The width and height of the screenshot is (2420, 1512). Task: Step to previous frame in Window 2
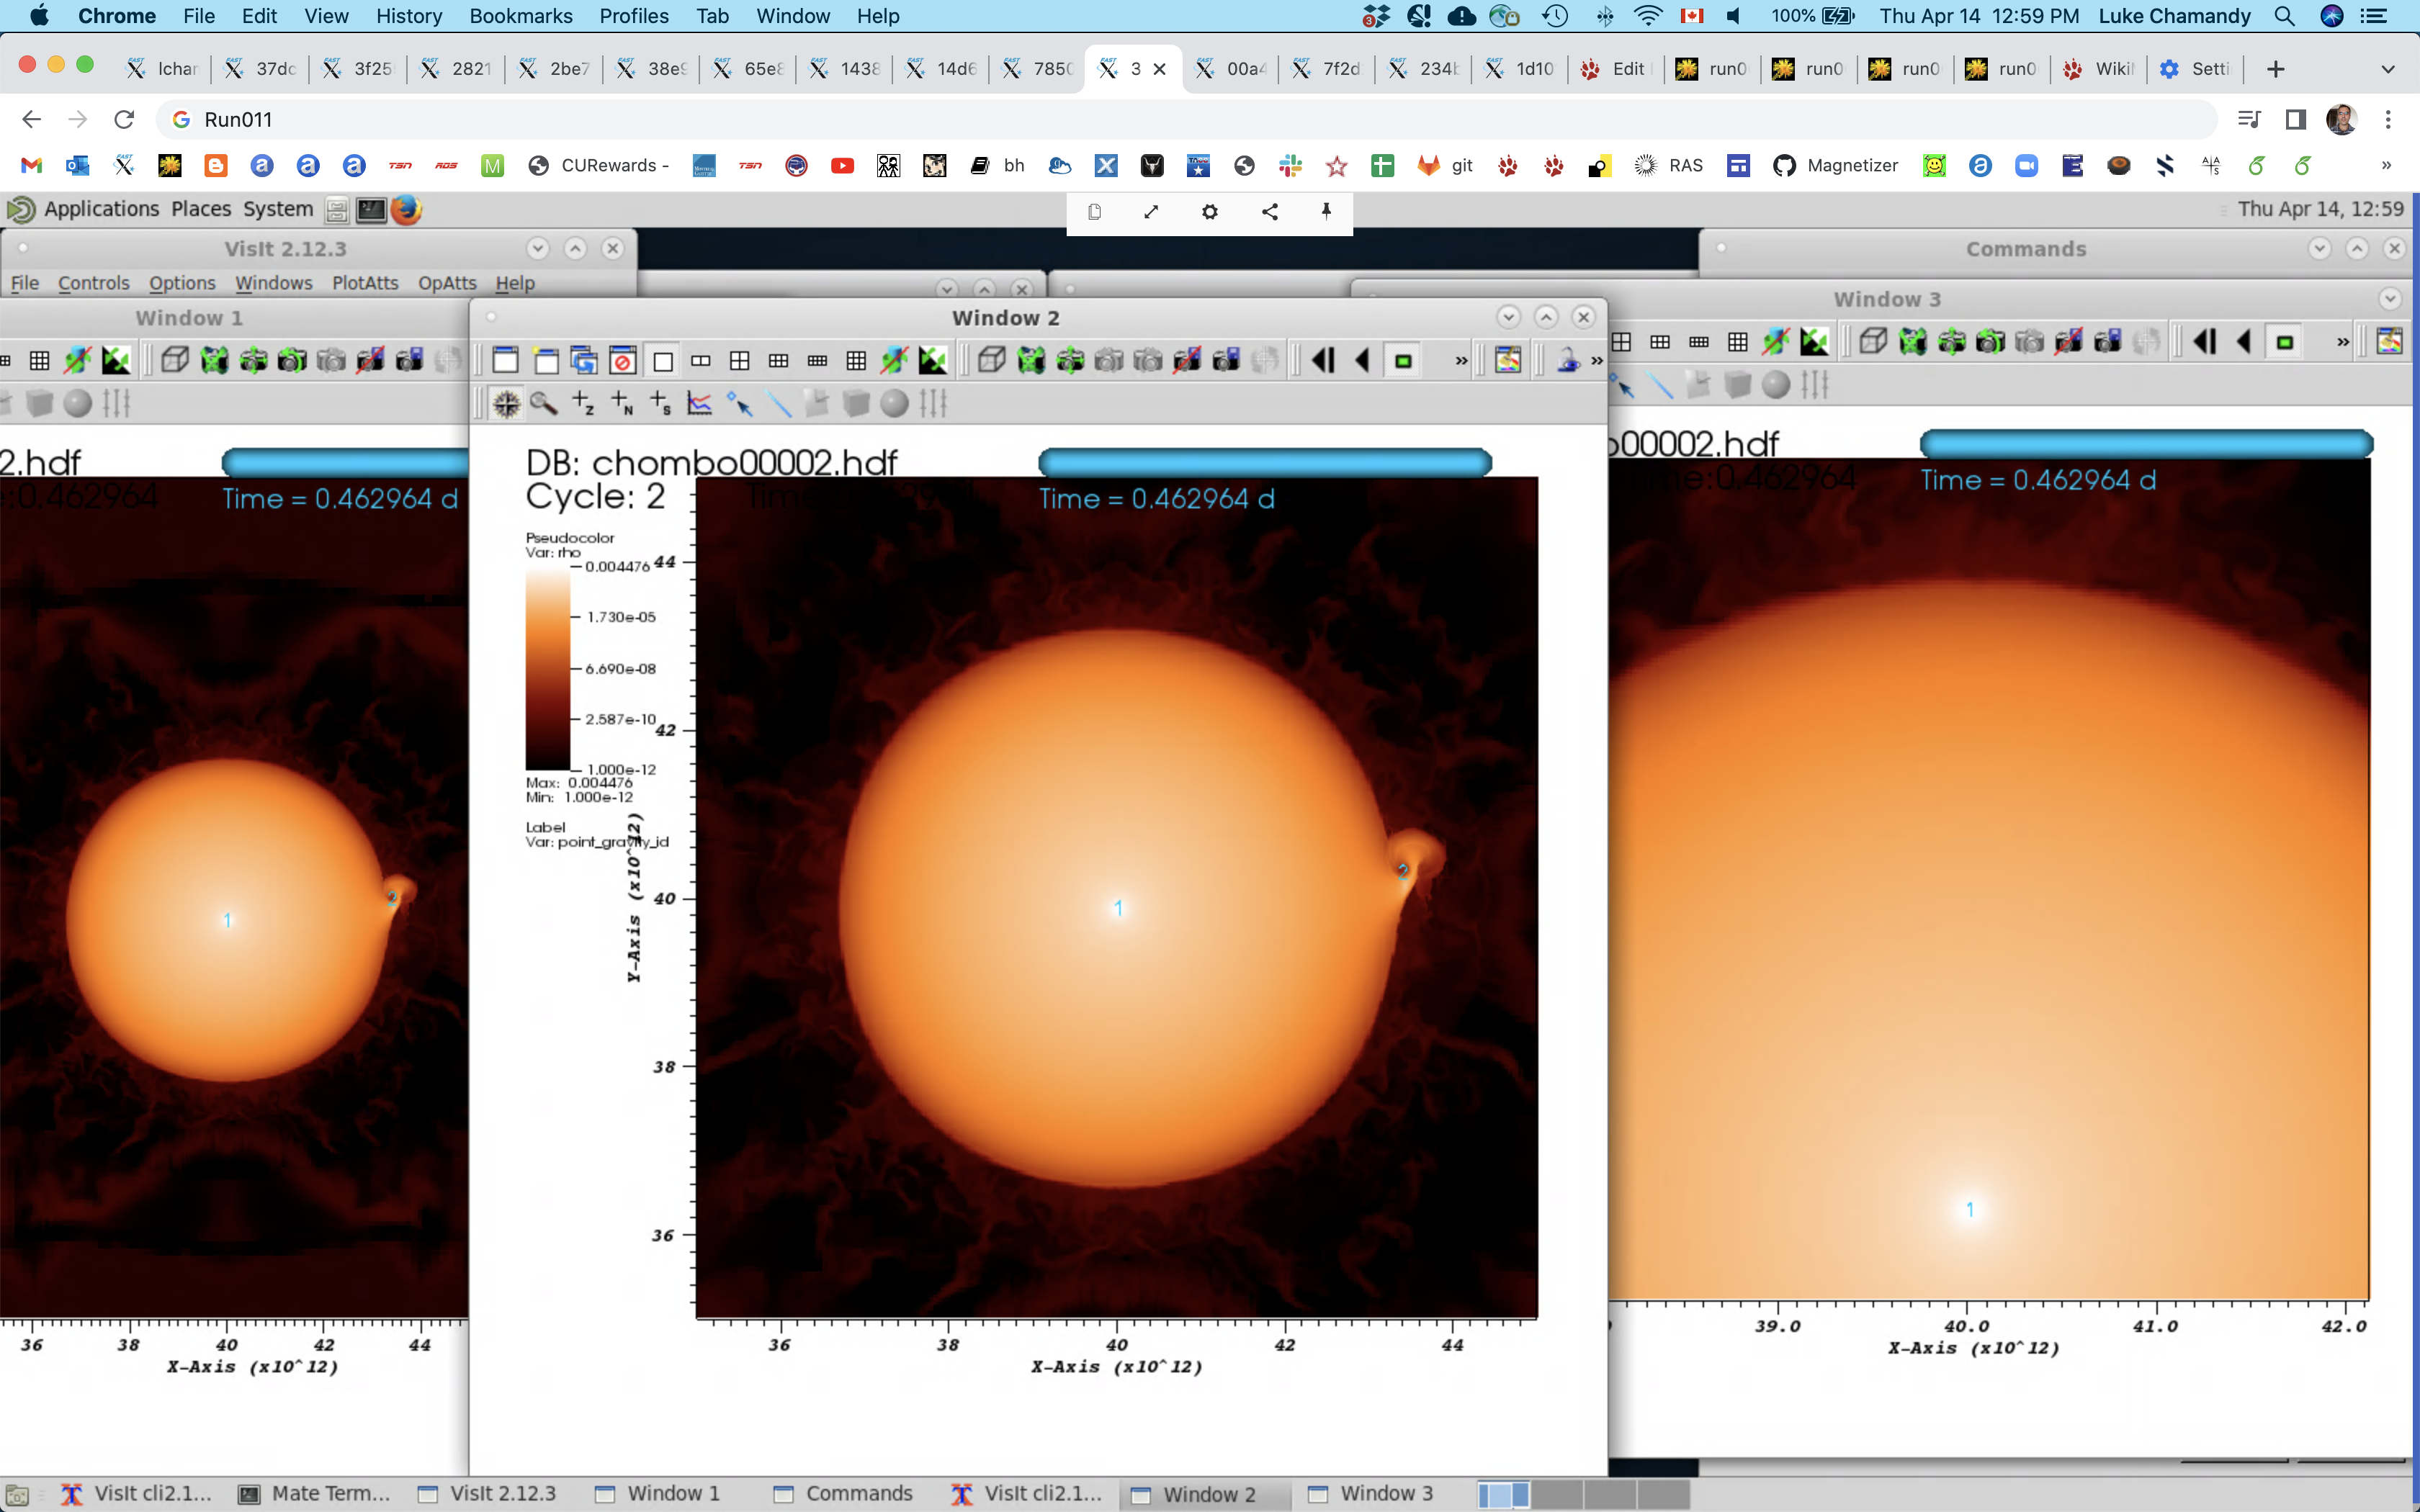pos(1324,360)
